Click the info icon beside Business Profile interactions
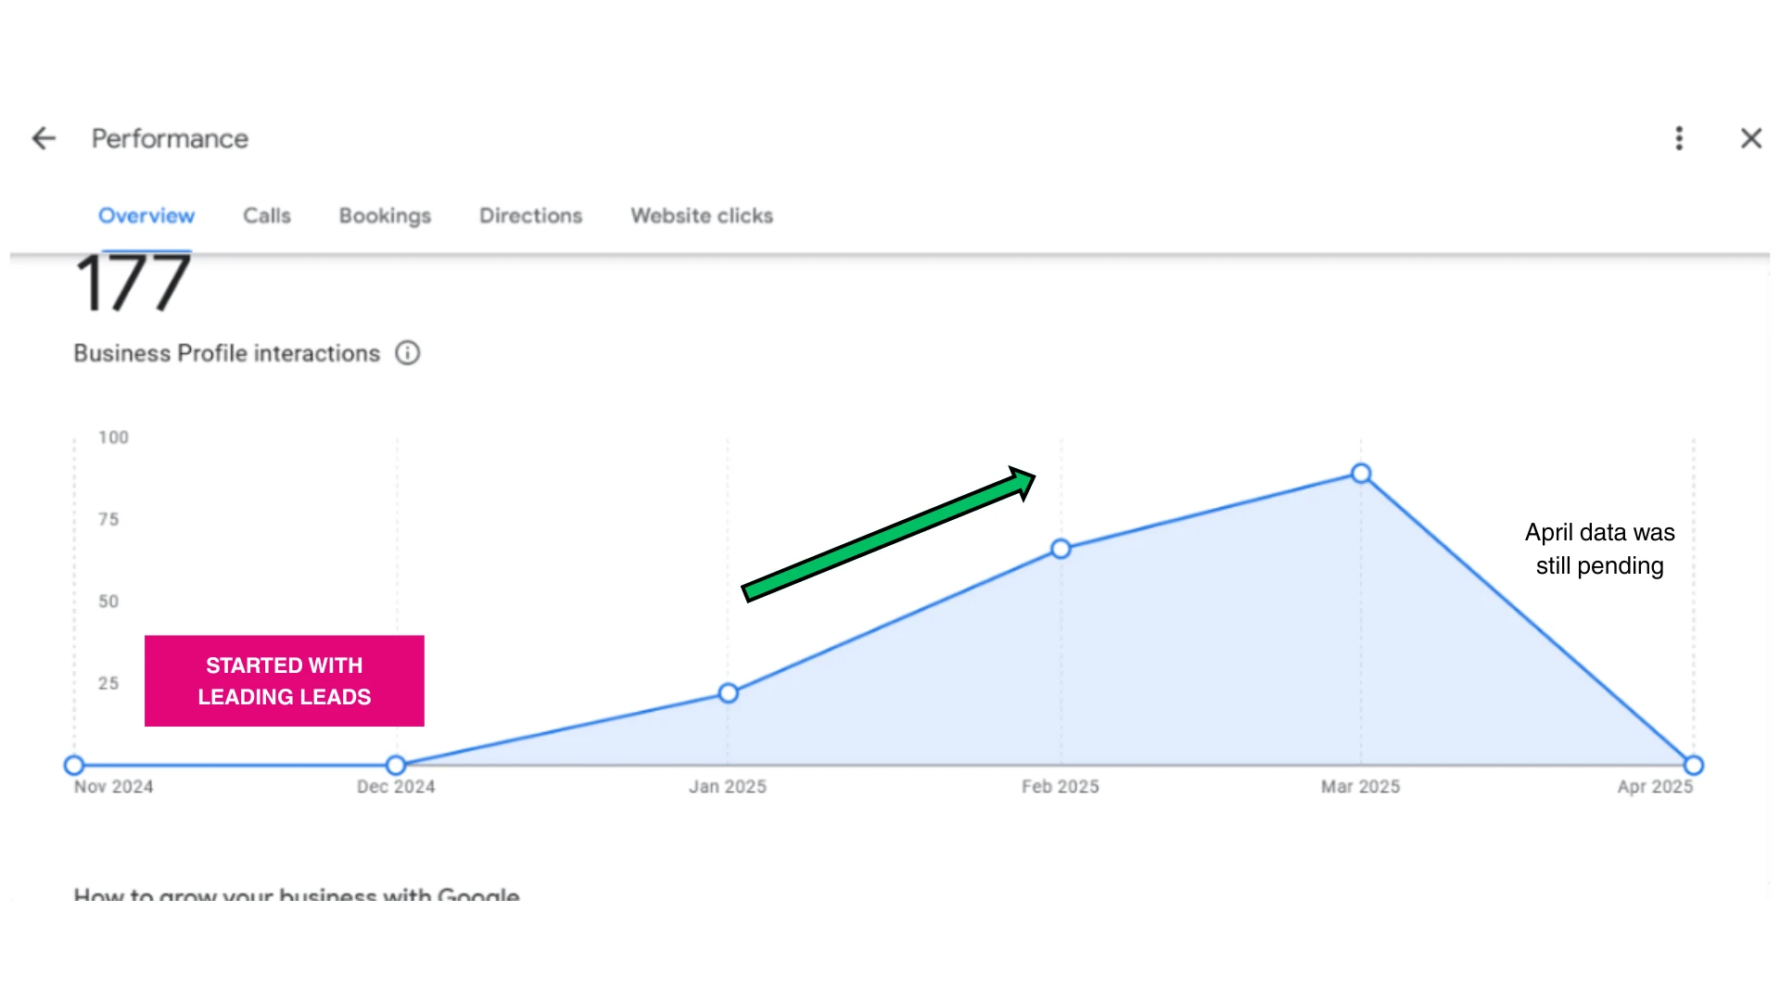Screen dimensions: 1780x1001 tap(408, 353)
